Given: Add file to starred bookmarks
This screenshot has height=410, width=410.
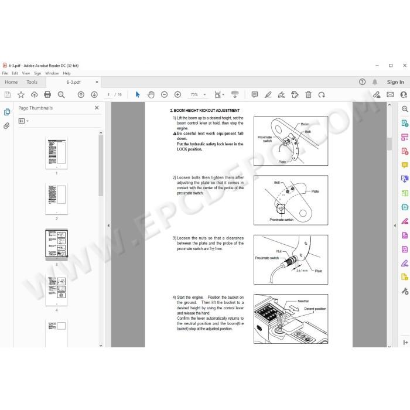Looking at the screenshot, I should tap(21, 95).
